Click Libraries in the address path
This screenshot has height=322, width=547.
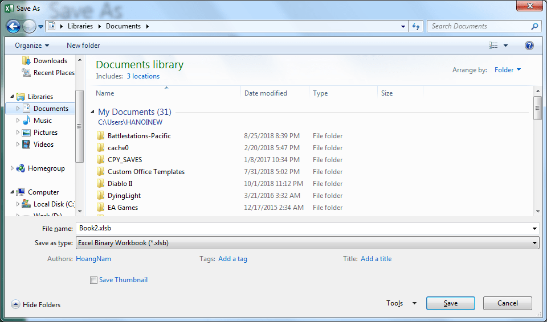click(x=80, y=26)
